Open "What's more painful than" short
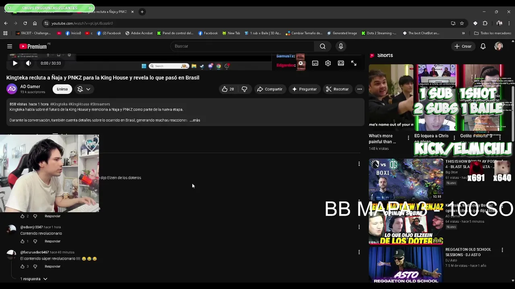The height and width of the screenshot is (289, 515). click(391, 97)
